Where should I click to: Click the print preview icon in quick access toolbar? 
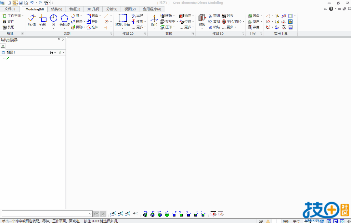26,3
